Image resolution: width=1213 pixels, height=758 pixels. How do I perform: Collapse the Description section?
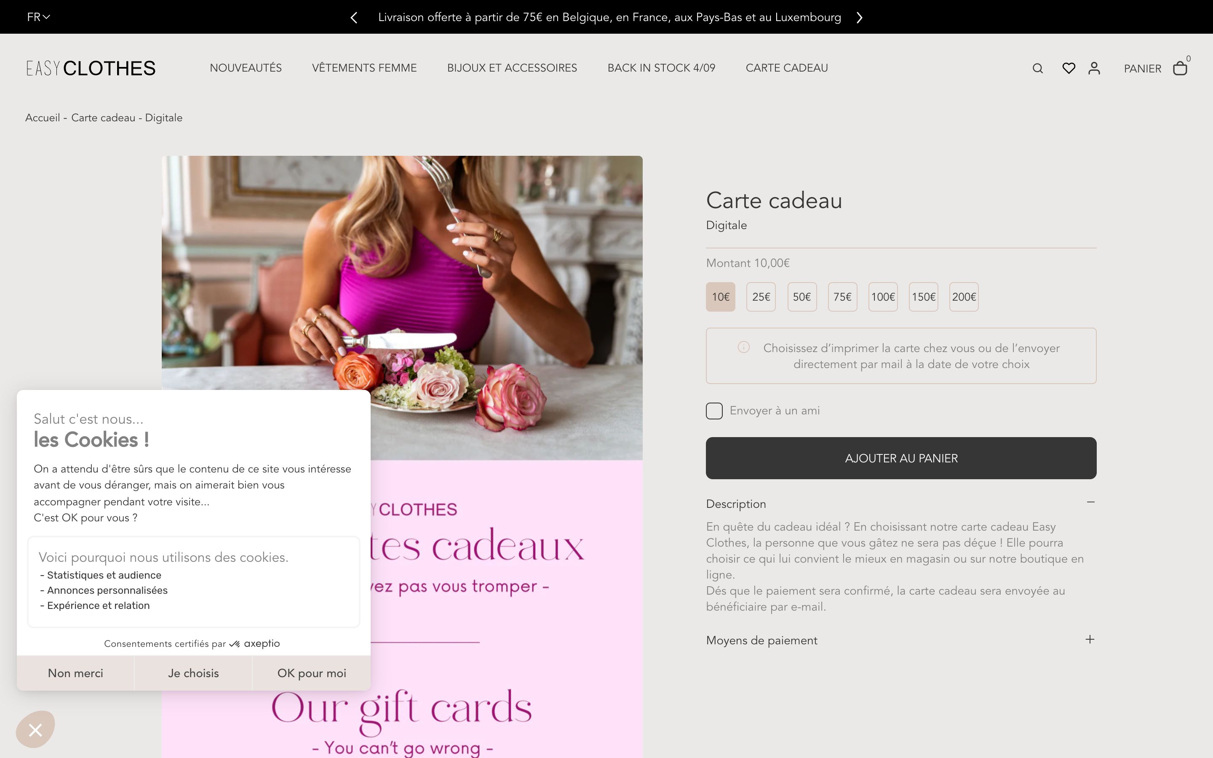pos(1090,502)
